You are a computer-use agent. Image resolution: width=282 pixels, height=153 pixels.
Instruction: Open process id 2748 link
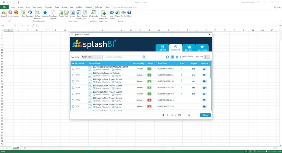(77, 100)
